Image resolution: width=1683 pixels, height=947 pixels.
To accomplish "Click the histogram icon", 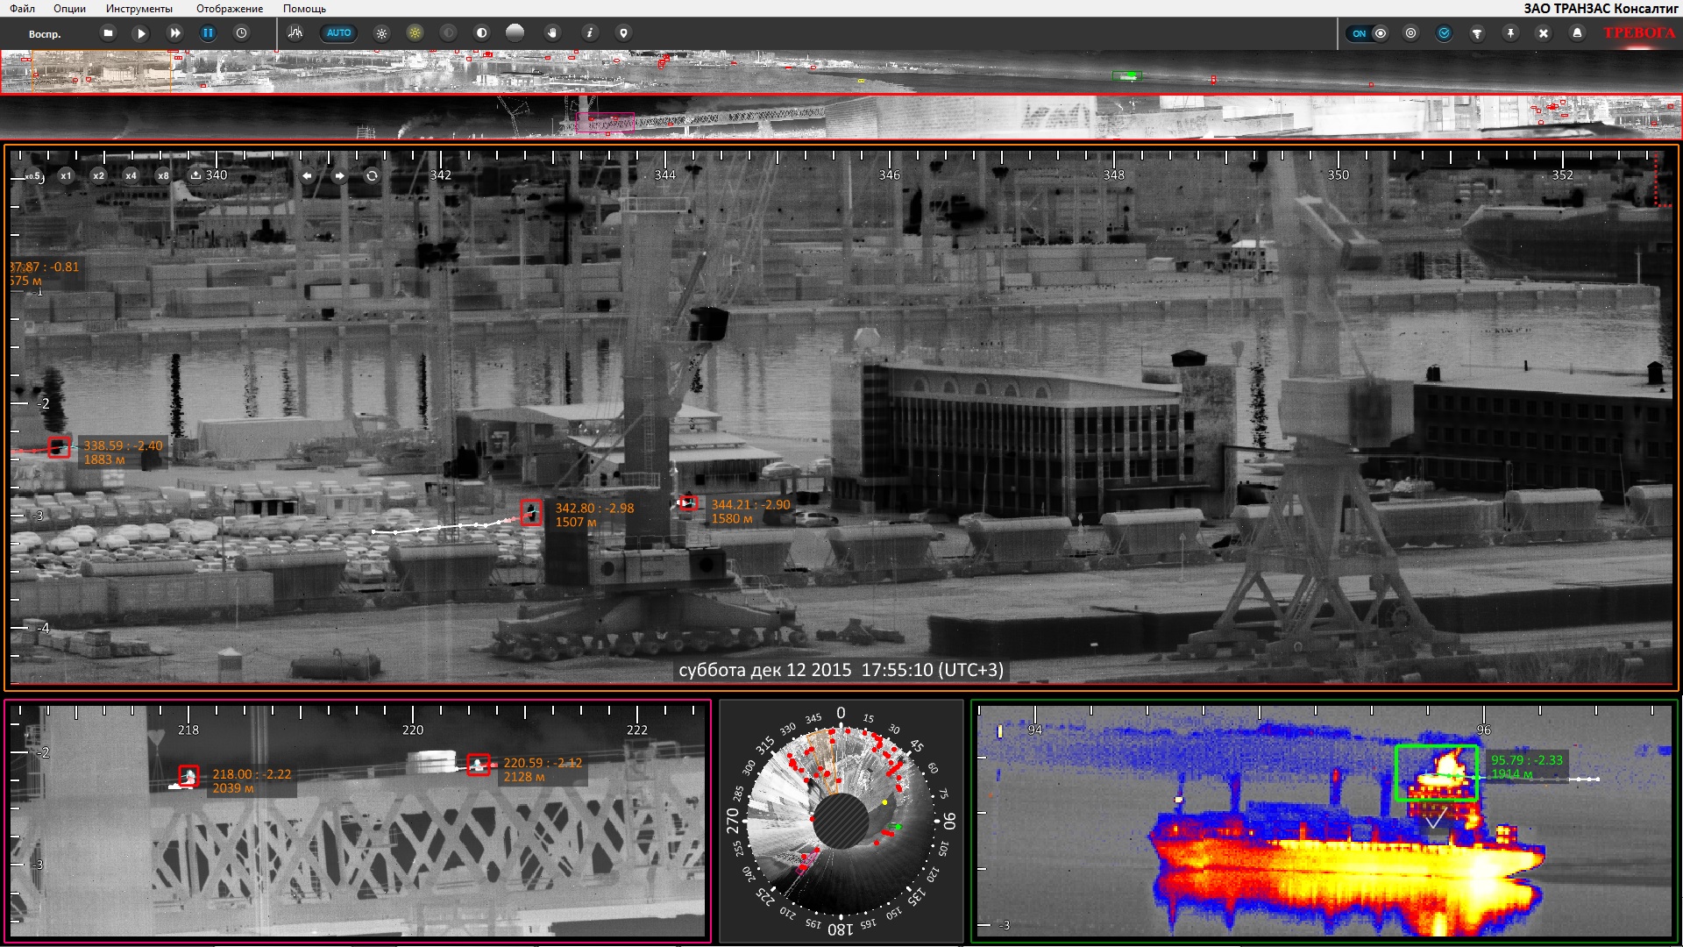I will click(295, 33).
